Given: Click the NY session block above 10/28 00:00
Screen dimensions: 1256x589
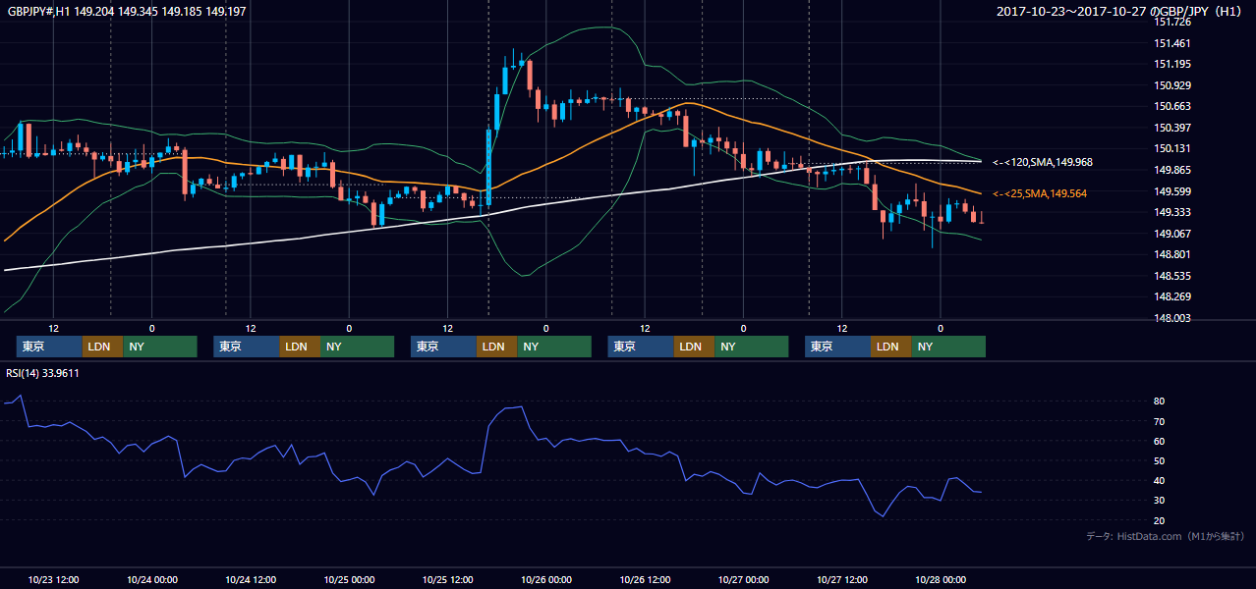Looking at the screenshot, I should tap(948, 347).
